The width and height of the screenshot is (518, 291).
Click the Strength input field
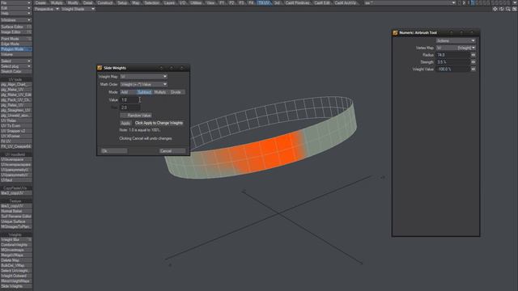pos(453,62)
